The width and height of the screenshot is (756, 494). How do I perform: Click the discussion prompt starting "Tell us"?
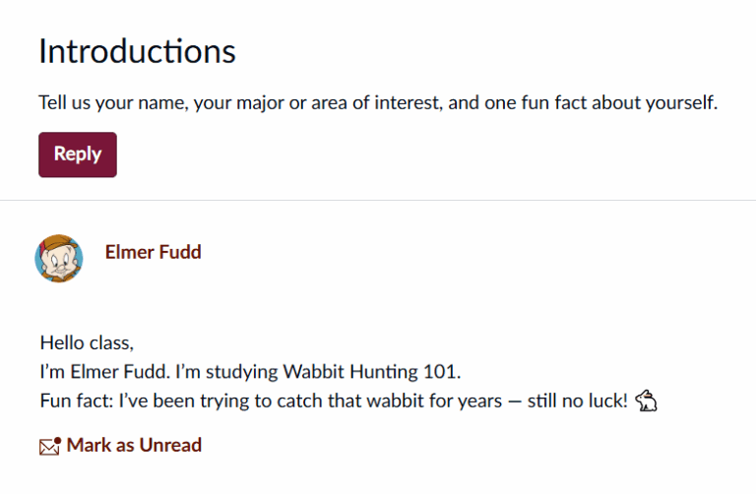coord(378,102)
